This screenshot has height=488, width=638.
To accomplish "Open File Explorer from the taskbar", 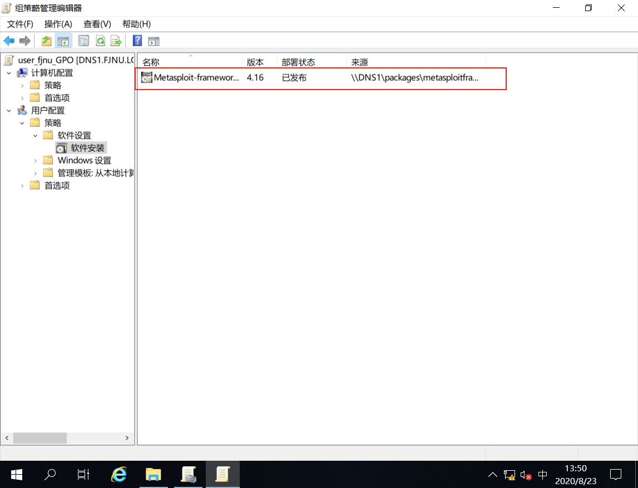I will 154,475.
